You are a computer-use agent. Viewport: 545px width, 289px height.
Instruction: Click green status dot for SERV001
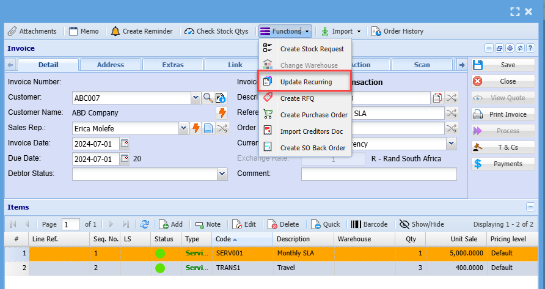tap(160, 253)
